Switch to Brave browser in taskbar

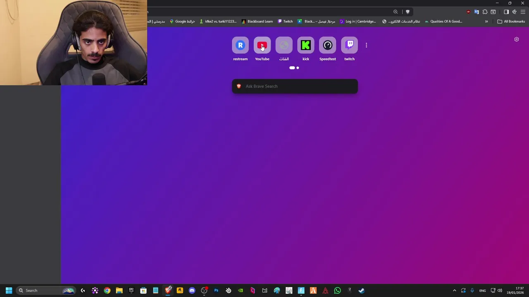click(x=168, y=290)
